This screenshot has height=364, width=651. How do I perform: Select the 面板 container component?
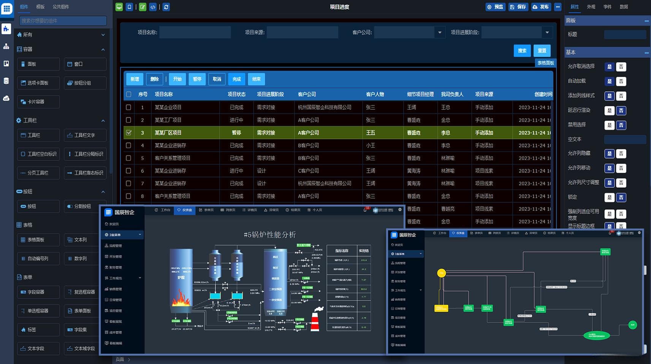click(38, 64)
